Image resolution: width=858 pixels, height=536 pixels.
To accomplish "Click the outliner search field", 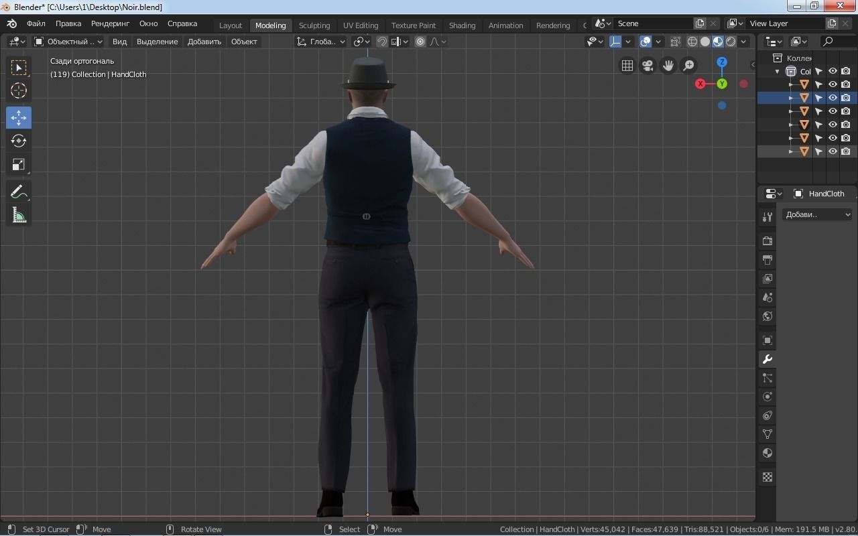I will point(838,42).
